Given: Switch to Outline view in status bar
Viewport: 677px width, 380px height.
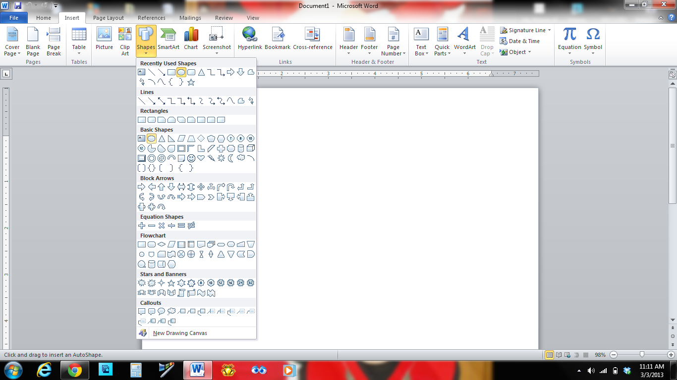Looking at the screenshot, I should click(577, 355).
